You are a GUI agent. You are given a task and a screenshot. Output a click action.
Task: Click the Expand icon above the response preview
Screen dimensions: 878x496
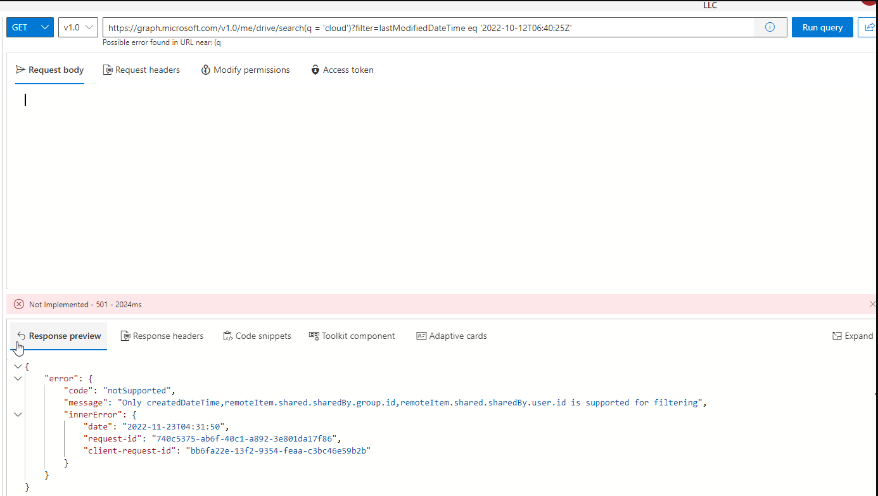(x=837, y=336)
